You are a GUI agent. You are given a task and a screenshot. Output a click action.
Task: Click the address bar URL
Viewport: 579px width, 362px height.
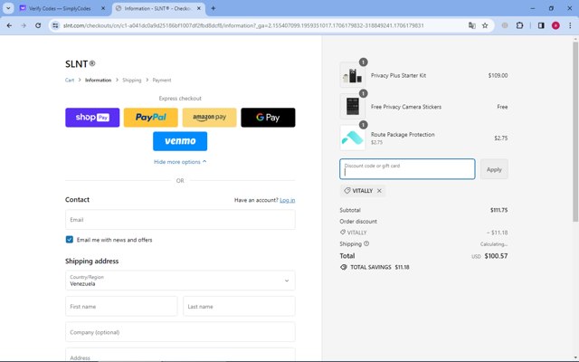pyautogui.click(x=243, y=25)
